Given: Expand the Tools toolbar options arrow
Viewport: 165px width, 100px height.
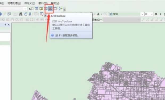Looking at the screenshot, I should click(x=45, y=16).
